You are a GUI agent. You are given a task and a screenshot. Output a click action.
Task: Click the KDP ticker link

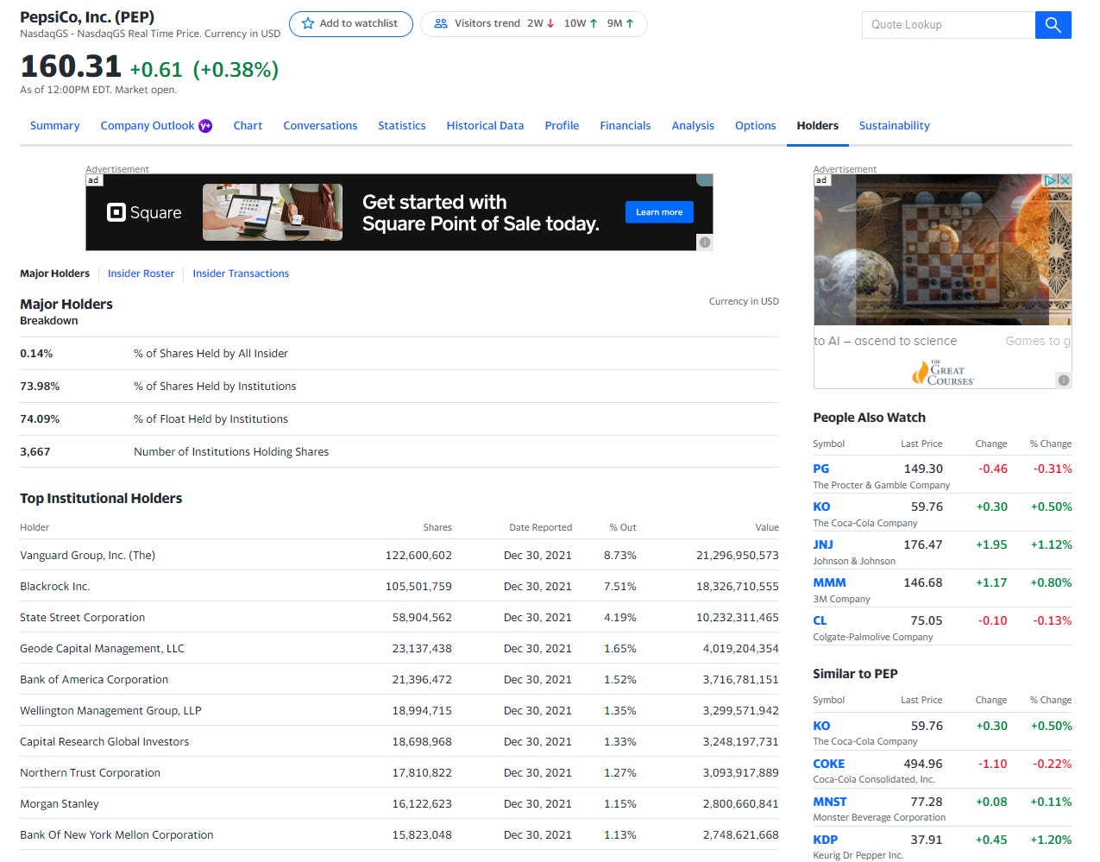pos(825,840)
